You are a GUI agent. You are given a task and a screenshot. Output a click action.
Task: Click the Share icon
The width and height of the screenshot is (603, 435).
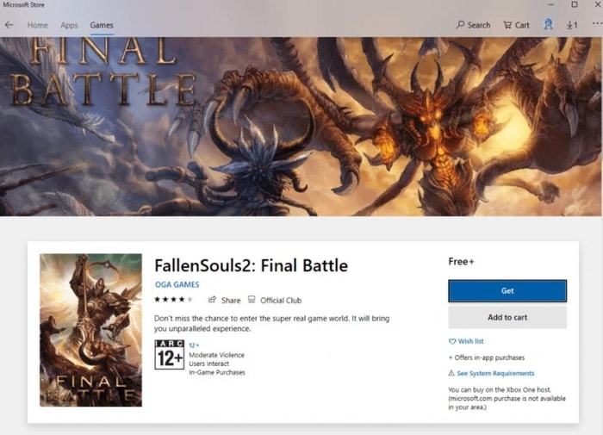point(212,300)
